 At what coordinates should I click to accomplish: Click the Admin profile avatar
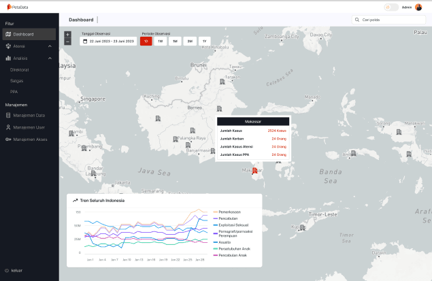point(418,7)
